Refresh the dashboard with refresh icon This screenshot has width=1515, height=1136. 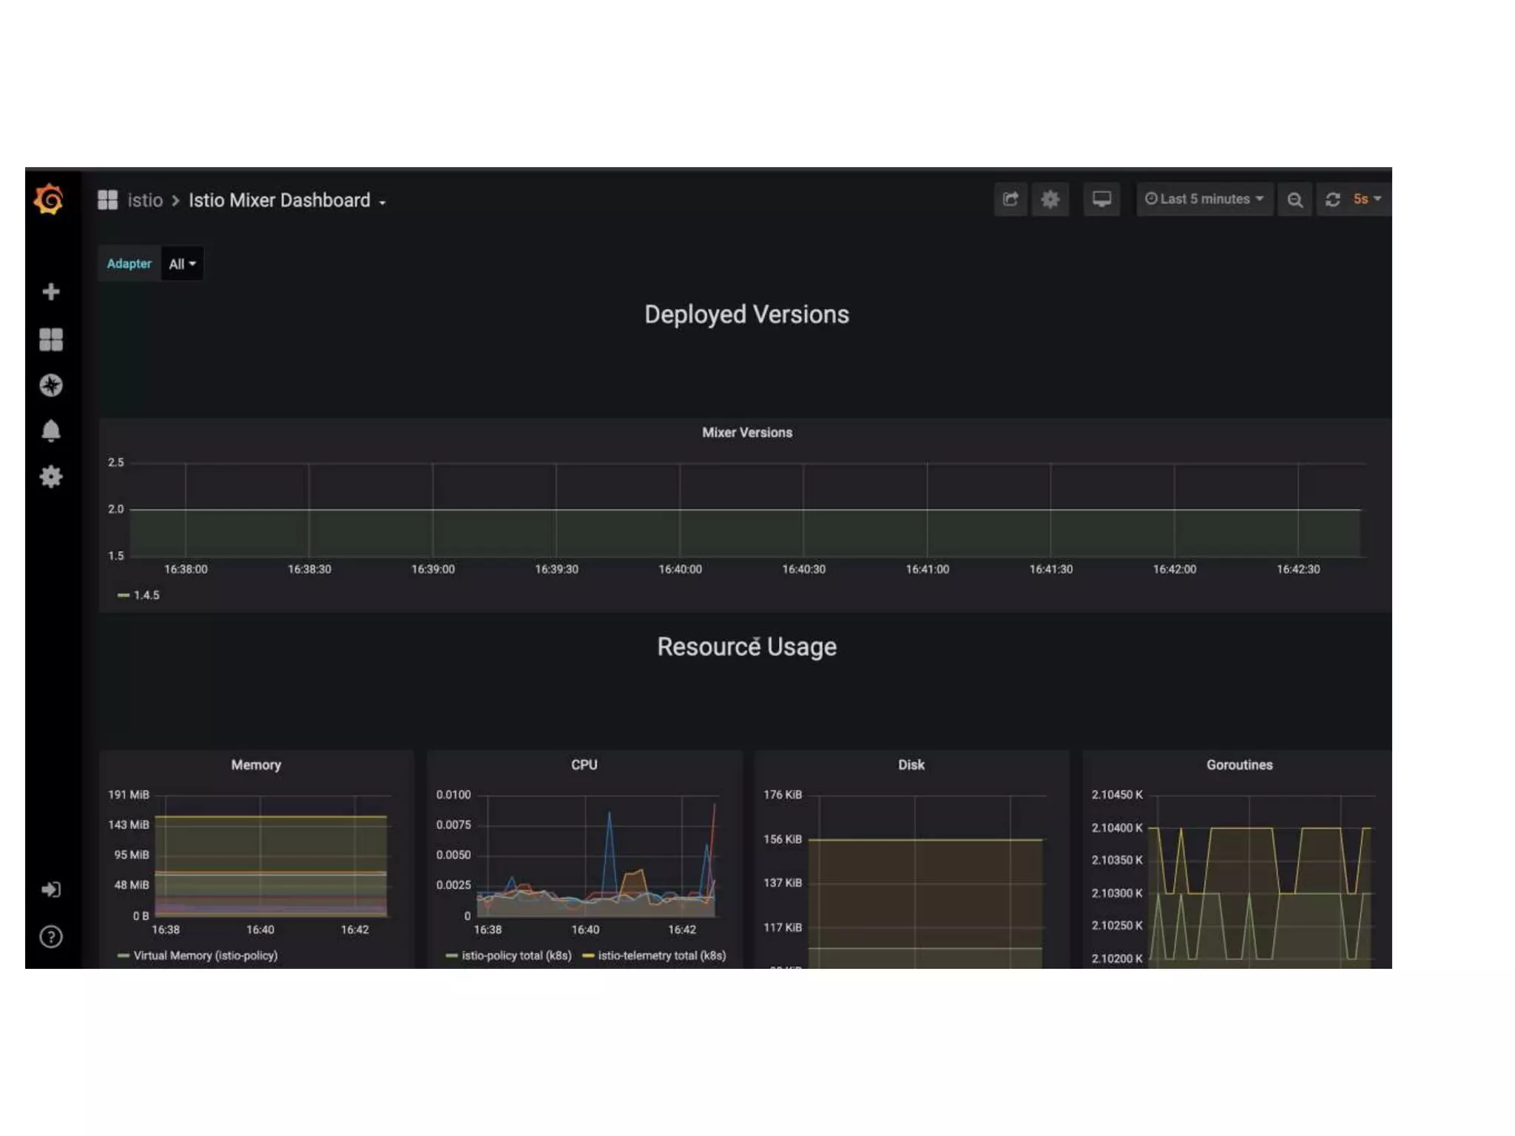tap(1332, 200)
